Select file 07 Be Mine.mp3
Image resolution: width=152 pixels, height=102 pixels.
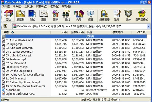pyautogui.click(x=16, y=63)
